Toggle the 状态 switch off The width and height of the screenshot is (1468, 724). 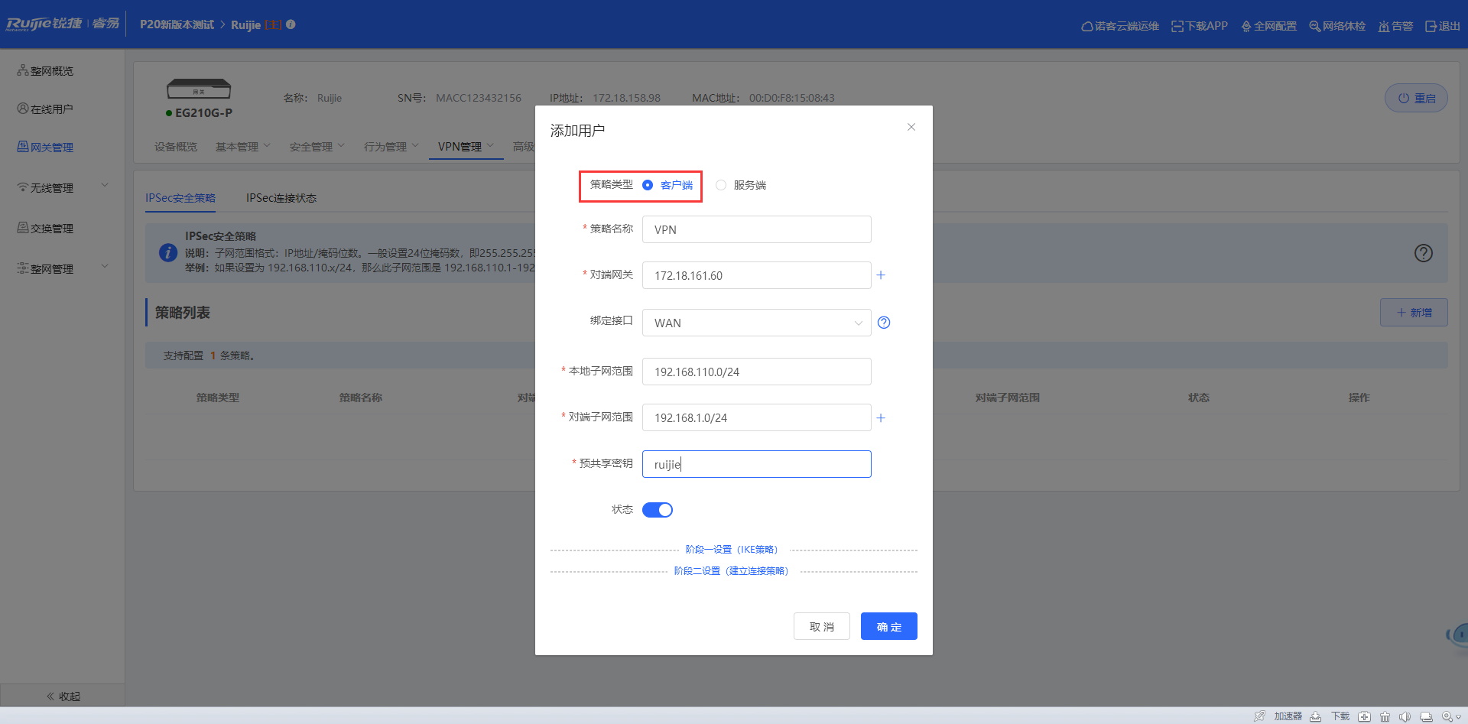click(x=658, y=510)
